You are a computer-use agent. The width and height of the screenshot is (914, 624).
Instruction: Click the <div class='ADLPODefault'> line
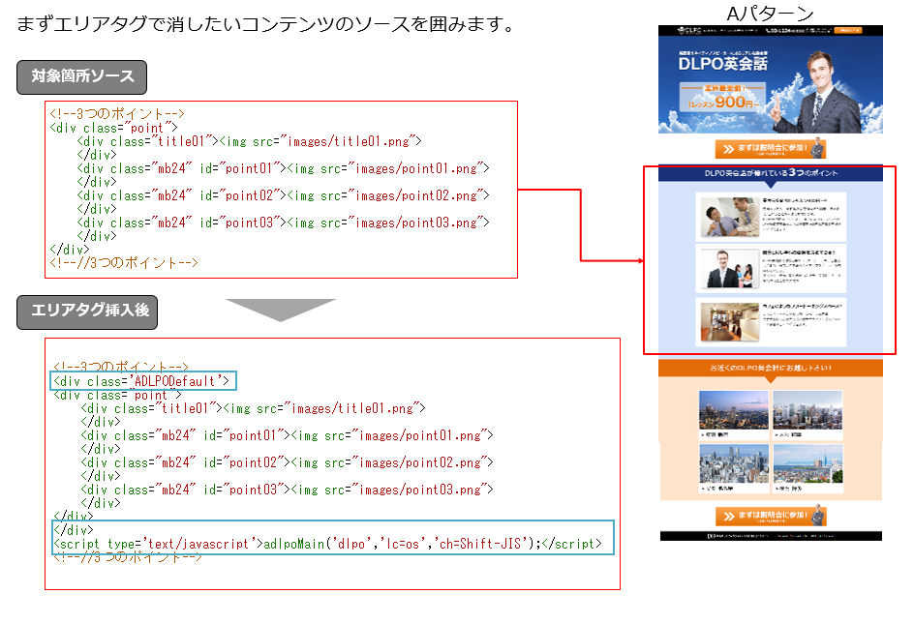143,381
